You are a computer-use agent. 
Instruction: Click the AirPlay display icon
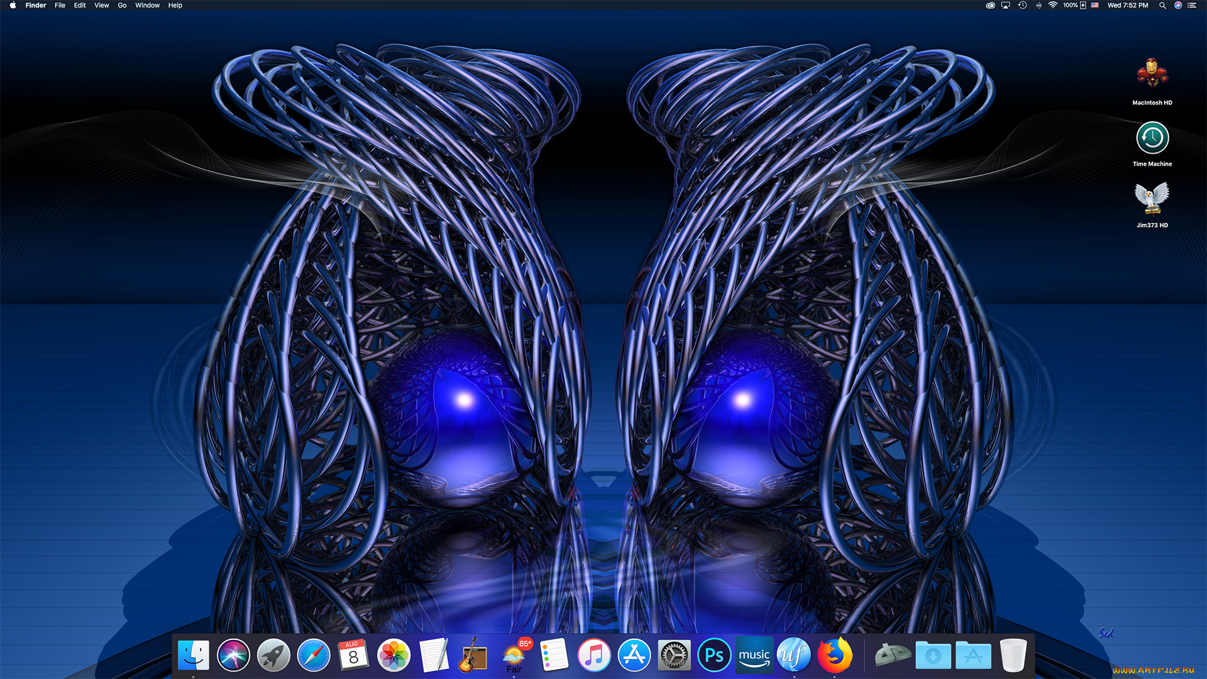[x=1005, y=5]
